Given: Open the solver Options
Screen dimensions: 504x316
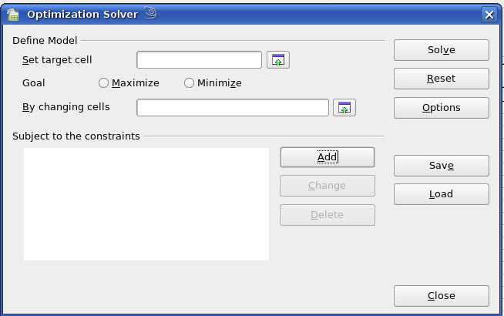Looking at the screenshot, I should pyautogui.click(x=442, y=108).
